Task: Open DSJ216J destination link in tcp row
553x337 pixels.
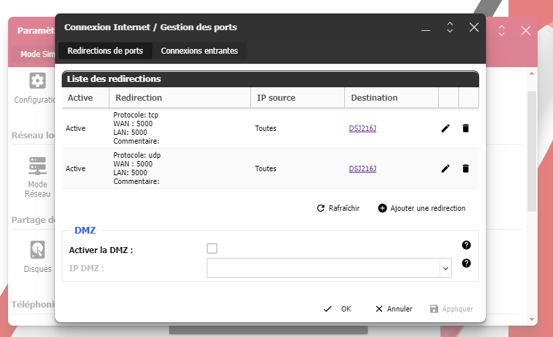Action: [x=362, y=128]
